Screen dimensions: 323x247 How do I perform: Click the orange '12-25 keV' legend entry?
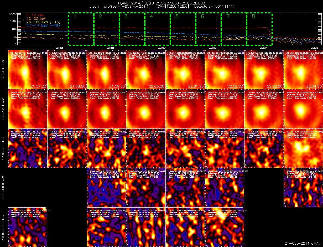pos(37,19)
